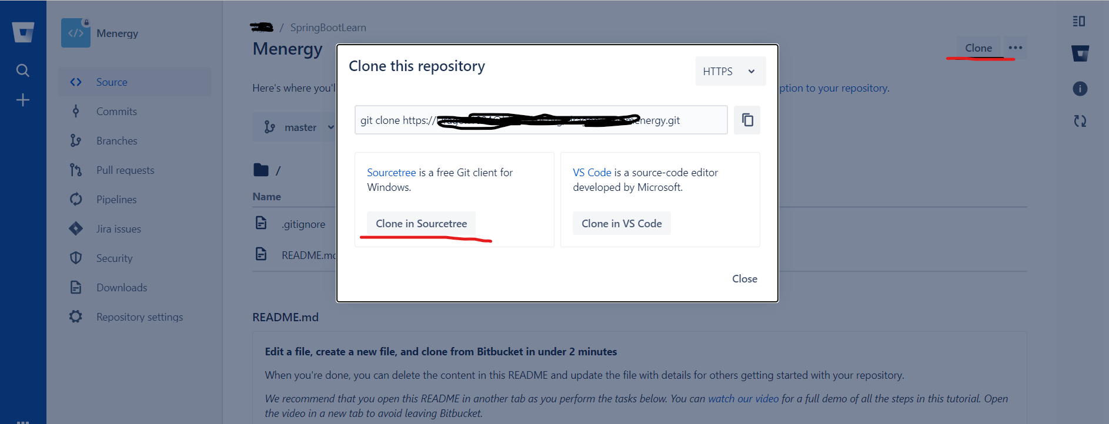
Task: Open Downloads using its document icon
Action: point(75,287)
